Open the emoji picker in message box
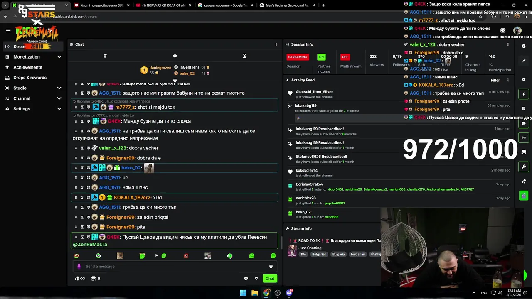 [271, 267]
